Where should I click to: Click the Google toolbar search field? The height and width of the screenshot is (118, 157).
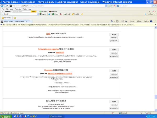pos(23,14)
